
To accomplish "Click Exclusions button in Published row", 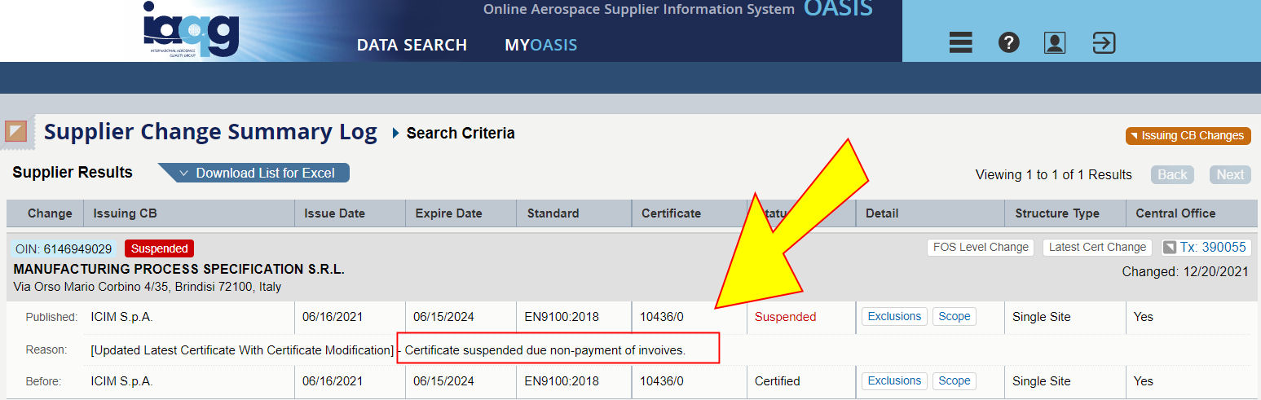I will 894,317.
